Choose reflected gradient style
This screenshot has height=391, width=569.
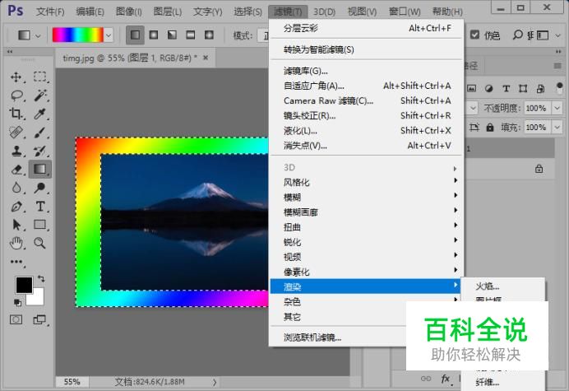(191, 35)
